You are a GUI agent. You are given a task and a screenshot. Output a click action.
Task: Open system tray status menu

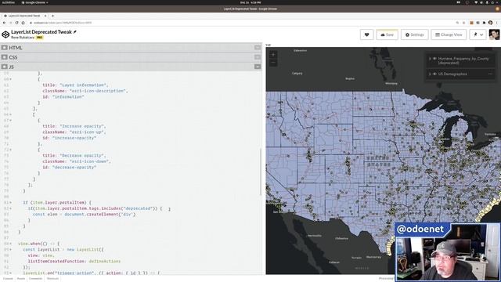pos(487,2)
